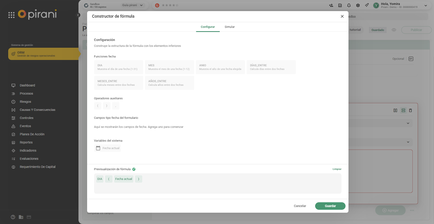Click the Limpiar link

click(337, 169)
